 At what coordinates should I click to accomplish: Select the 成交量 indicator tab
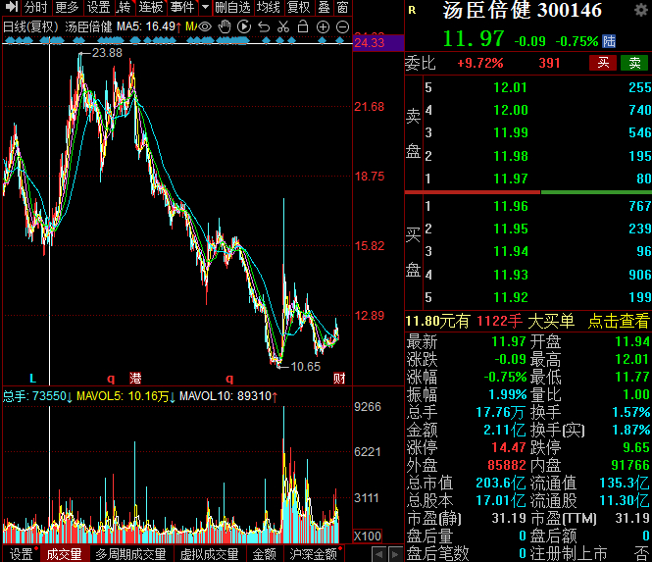(64, 554)
